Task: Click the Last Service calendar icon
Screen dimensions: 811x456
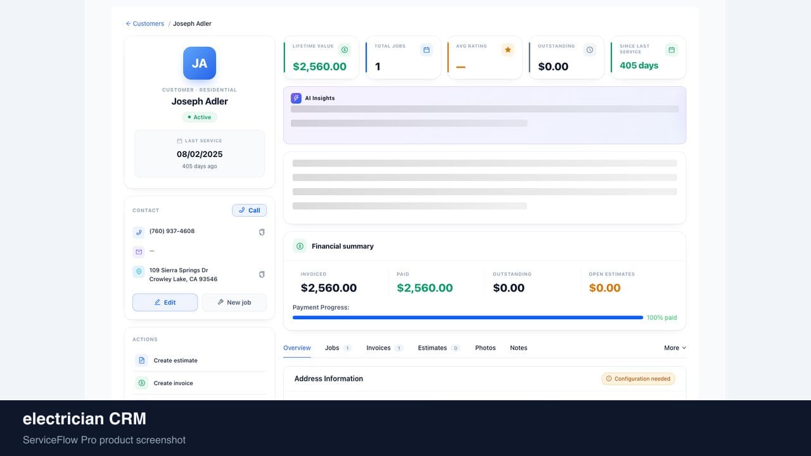Action: pyautogui.click(x=179, y=141)
